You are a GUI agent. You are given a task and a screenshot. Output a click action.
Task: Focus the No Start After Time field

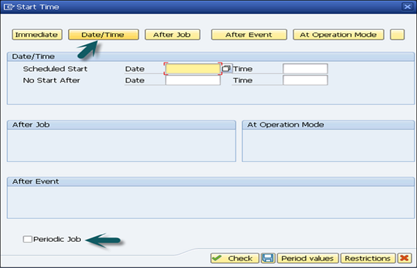(305, 80)
